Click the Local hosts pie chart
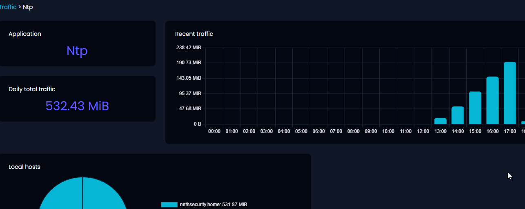The width and height of the screenshot is (525, 209). click(82, 195)
